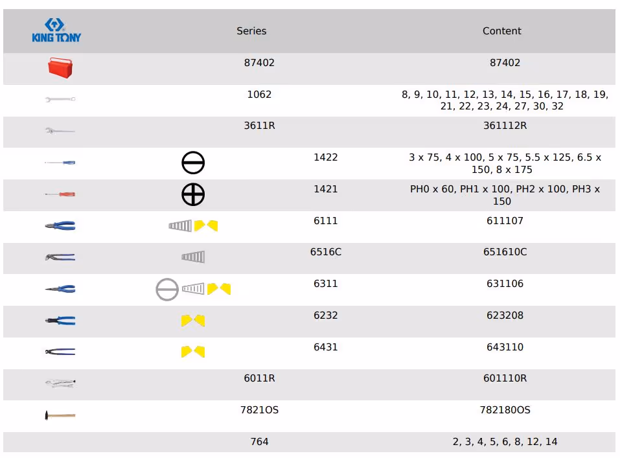620x458 pixels.
Task: Click the combination wrench icon
Action: 60,99
